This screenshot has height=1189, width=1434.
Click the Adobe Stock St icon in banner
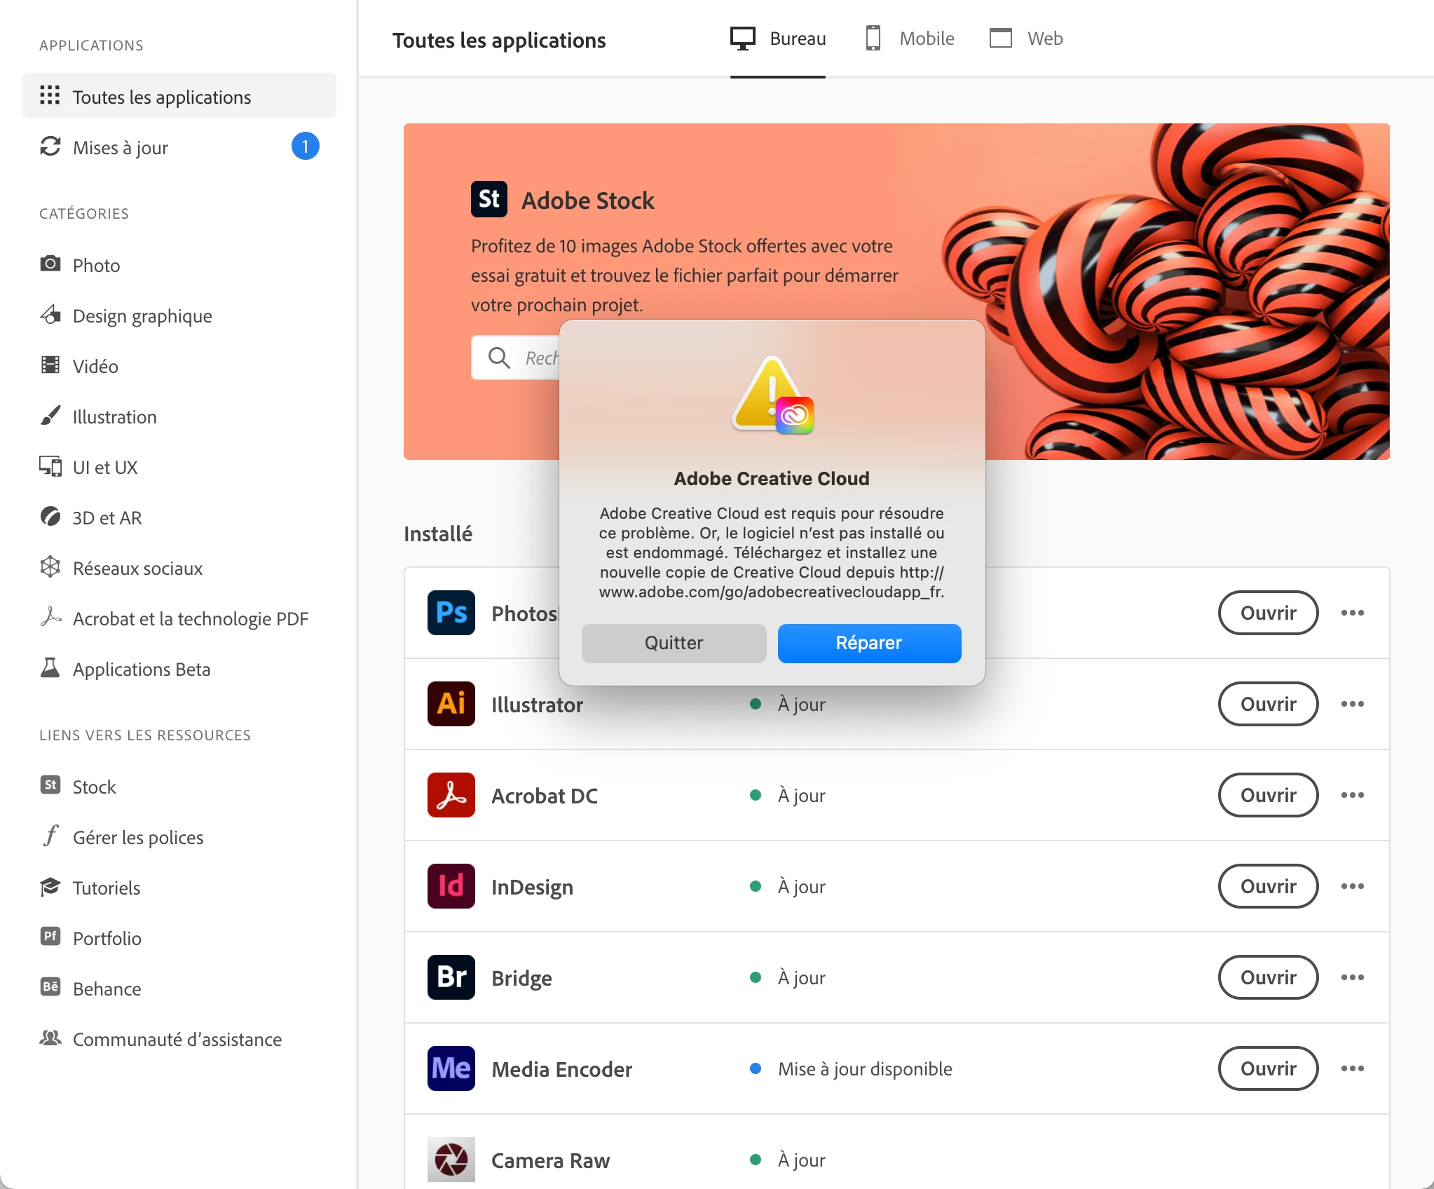click(x=489, y=200)
